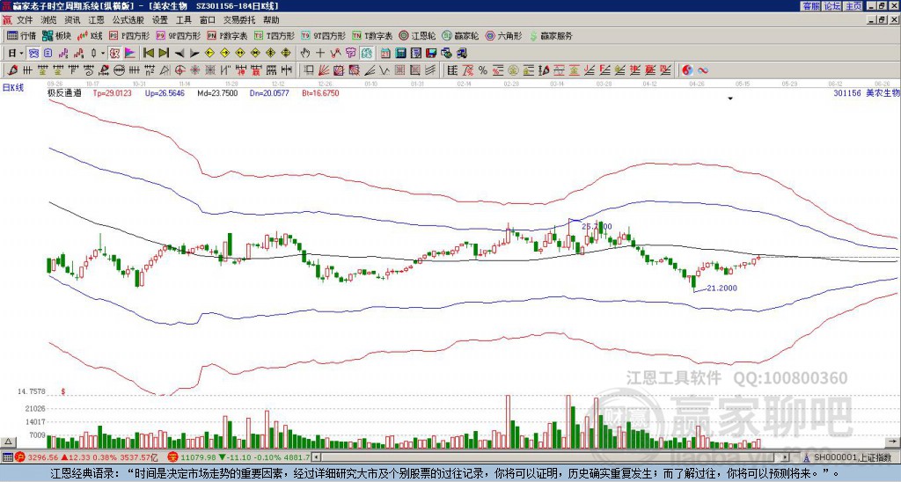Expand the candlestick style dropdown arrow
This screenshot has width=901, height=482.
(x=103, y=53)
